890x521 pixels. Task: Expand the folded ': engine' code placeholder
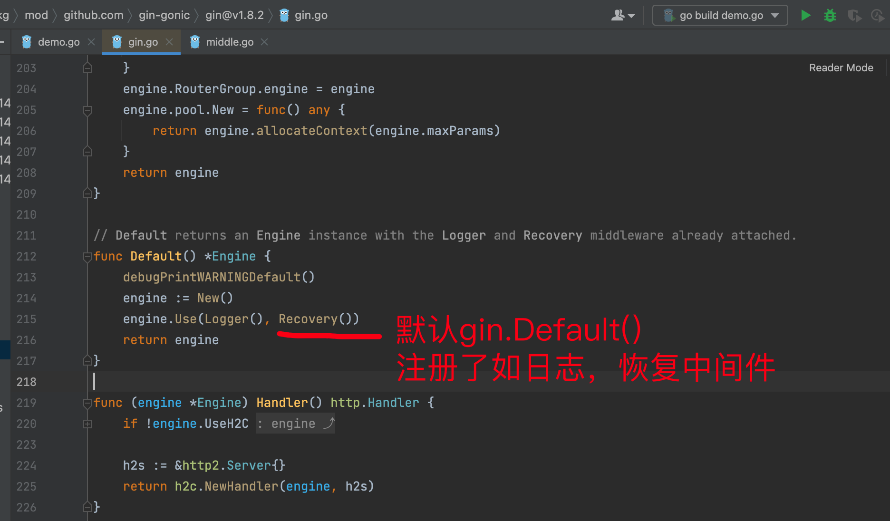(295, 424)
